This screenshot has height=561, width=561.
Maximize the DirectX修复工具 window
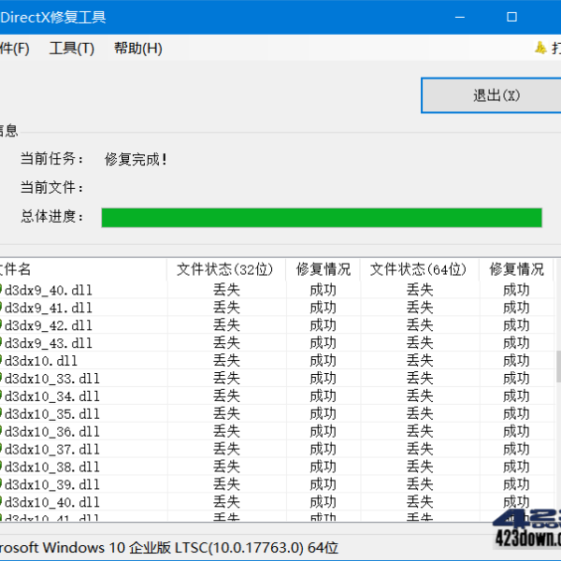(511, 17)
